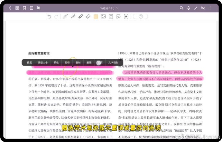Select the text recognition lasso tool
The image size is (222, 142).
tap(126, 16)
